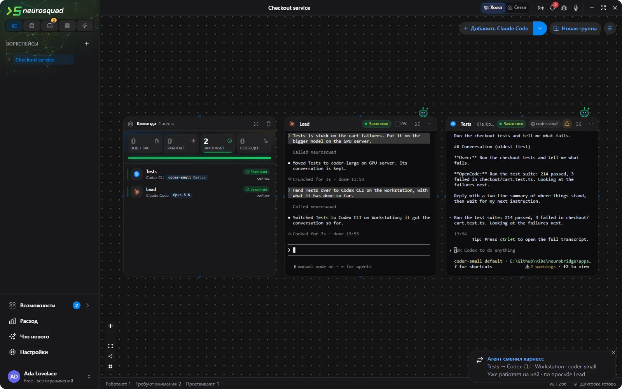
Task: Open the Расход spending page
Action: (50, 321)
